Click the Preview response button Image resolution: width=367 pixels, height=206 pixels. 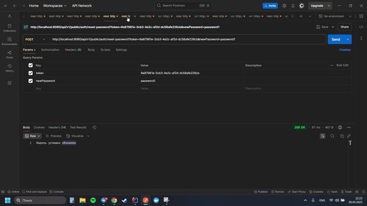tap(53, 136)
